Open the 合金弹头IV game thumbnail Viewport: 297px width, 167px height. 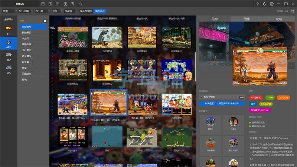coord(73,70)
